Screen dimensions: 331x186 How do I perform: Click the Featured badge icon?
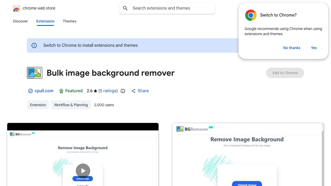[x=61, y=91]
